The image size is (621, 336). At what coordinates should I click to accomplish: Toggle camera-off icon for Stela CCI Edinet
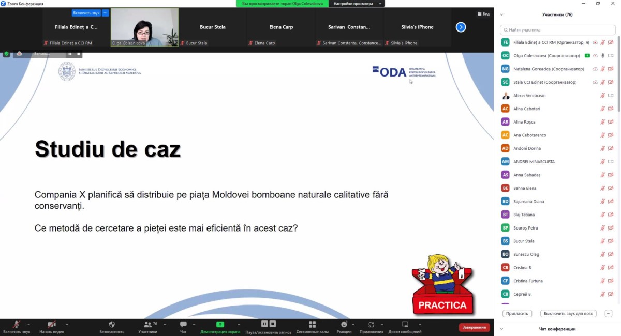coord(611,82)
